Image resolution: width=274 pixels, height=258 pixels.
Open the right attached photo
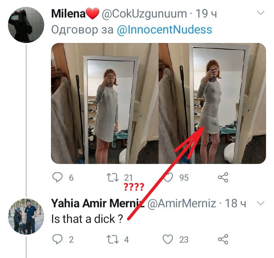point(212,104)
